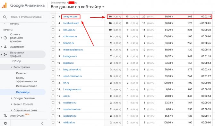Image resolution: width=215 pixels, height=126 pixels.
Task: Open the facebook.com referral link
Action: (71, 23)
